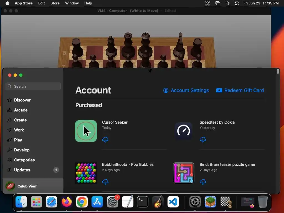Open the Edit menu
This screenshot has height=213, width=284.
tap(42, 3)
